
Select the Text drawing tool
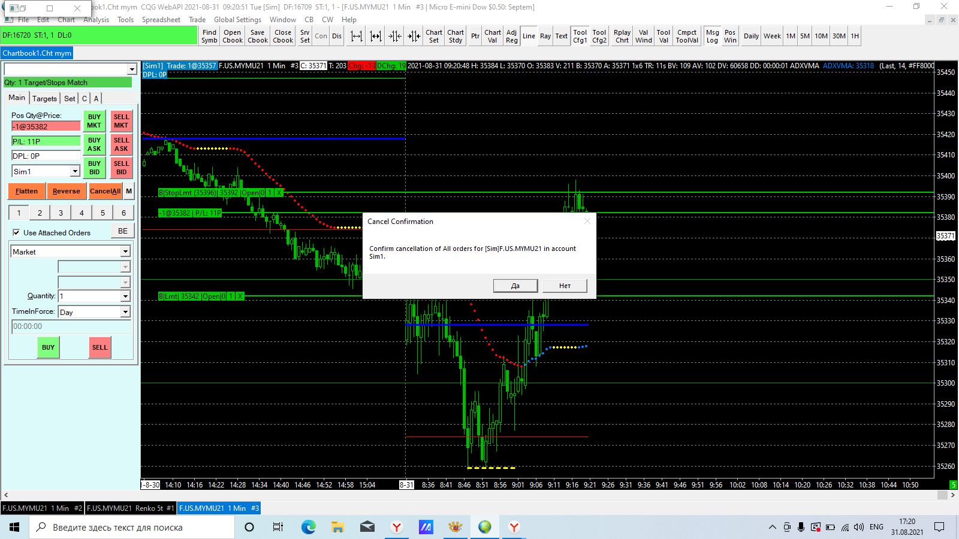tap(562, 36)
